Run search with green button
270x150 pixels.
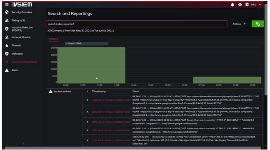[257, 24]
